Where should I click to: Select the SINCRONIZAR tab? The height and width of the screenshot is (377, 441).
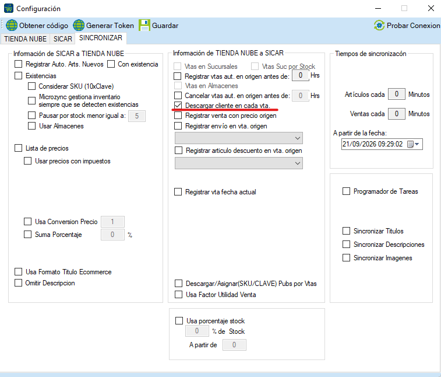coord(101,38)
